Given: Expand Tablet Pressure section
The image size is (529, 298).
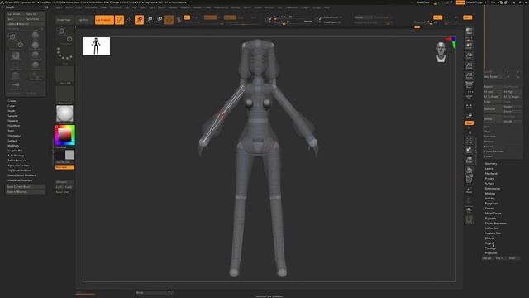Looking at the screenshot, I should pos(17,161).
